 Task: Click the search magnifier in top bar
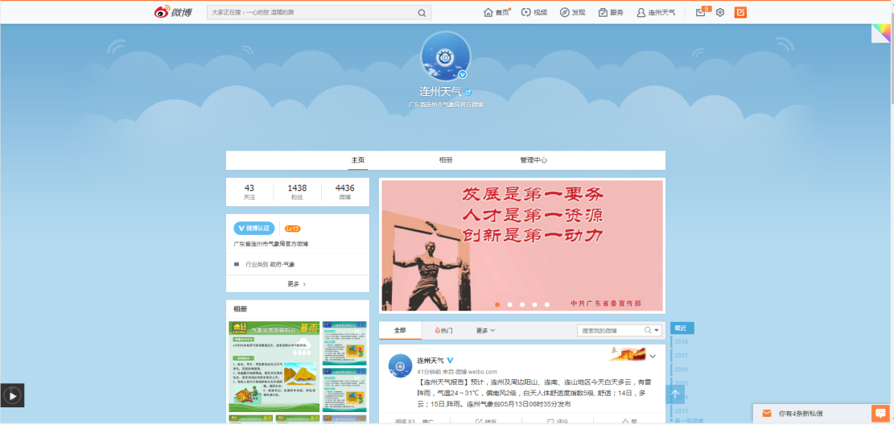(422, 13)
